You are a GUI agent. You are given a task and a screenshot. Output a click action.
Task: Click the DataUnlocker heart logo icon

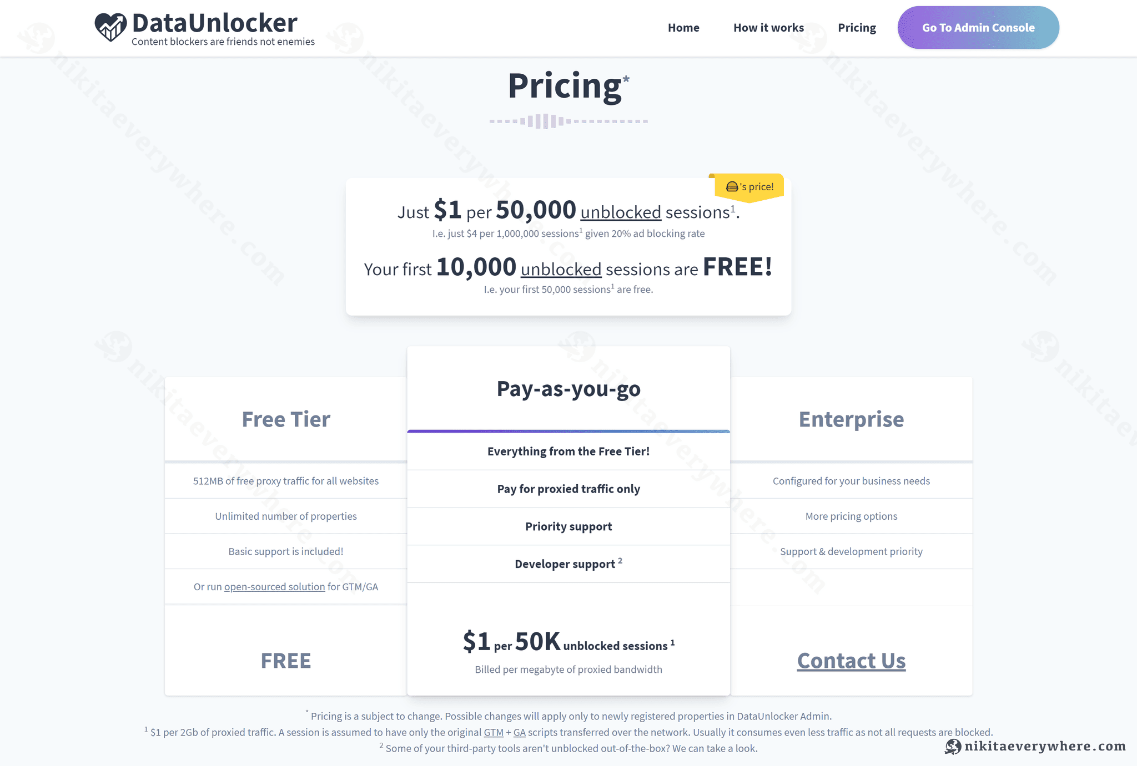[110, 27]
